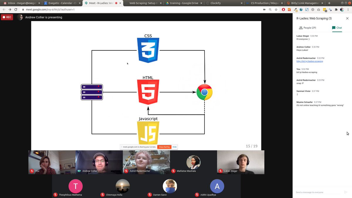Toggle the mute icon on Lukas Steger's tile

(220, 171)
